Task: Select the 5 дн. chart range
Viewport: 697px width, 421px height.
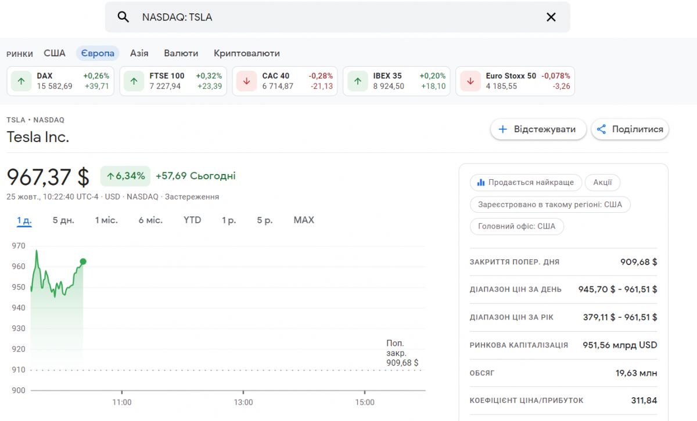Action: point(63,220)
